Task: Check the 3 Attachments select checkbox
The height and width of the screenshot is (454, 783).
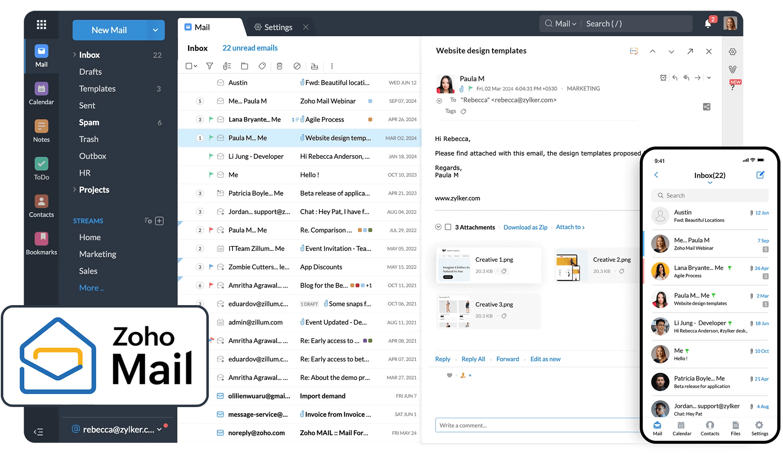Action: coord(448,227)
